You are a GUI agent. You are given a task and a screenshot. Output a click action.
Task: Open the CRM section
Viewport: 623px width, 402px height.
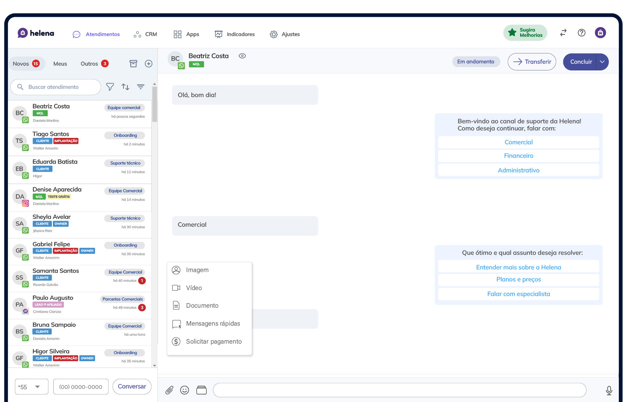click(x=145, y=34)
